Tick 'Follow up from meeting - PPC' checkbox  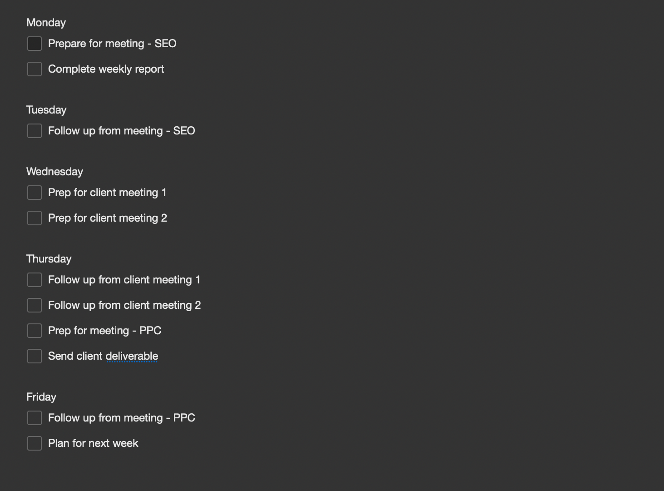pyautogui.click(x=35, y=418)
